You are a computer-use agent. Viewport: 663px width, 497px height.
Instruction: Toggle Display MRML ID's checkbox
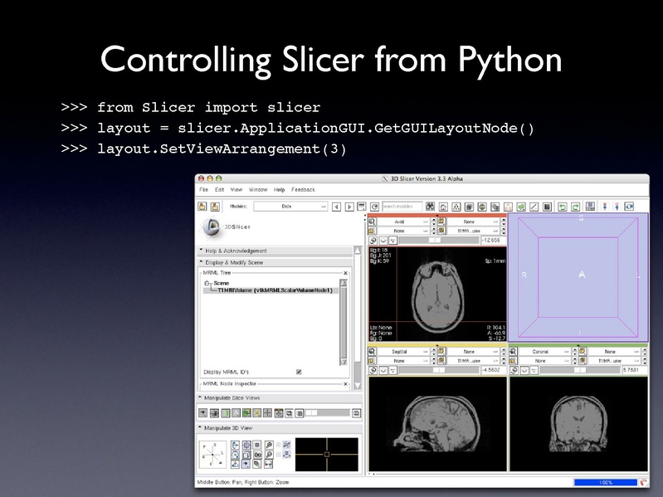(299, 372)
